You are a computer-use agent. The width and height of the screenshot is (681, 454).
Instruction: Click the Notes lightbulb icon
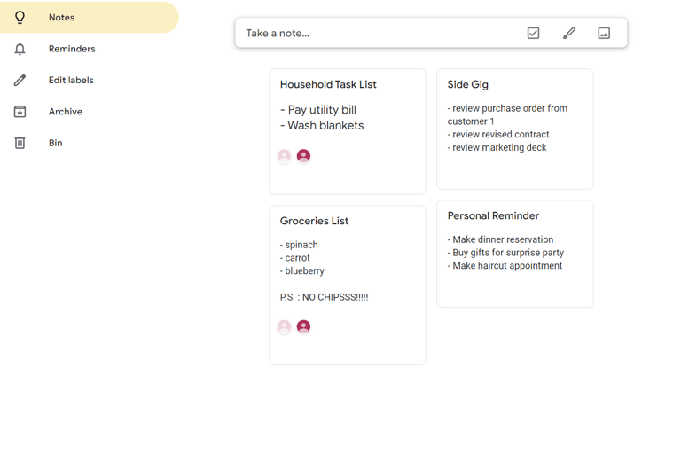click(20, 18)
